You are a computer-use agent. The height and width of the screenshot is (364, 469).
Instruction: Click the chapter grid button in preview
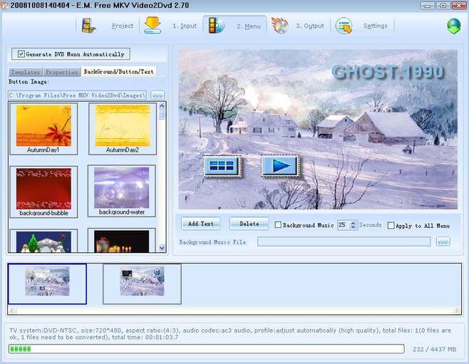tap(222, 166)
